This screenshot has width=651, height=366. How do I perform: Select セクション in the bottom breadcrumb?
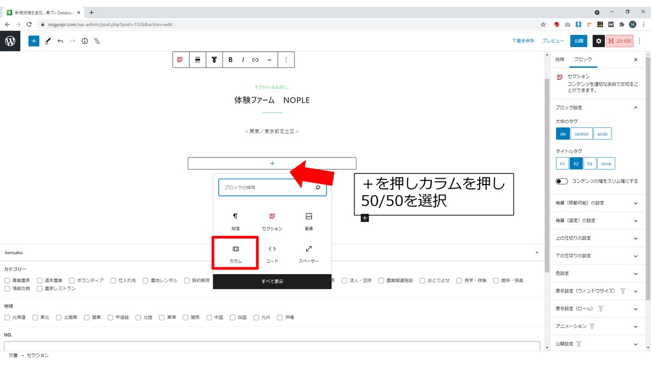tap(38, 355)
